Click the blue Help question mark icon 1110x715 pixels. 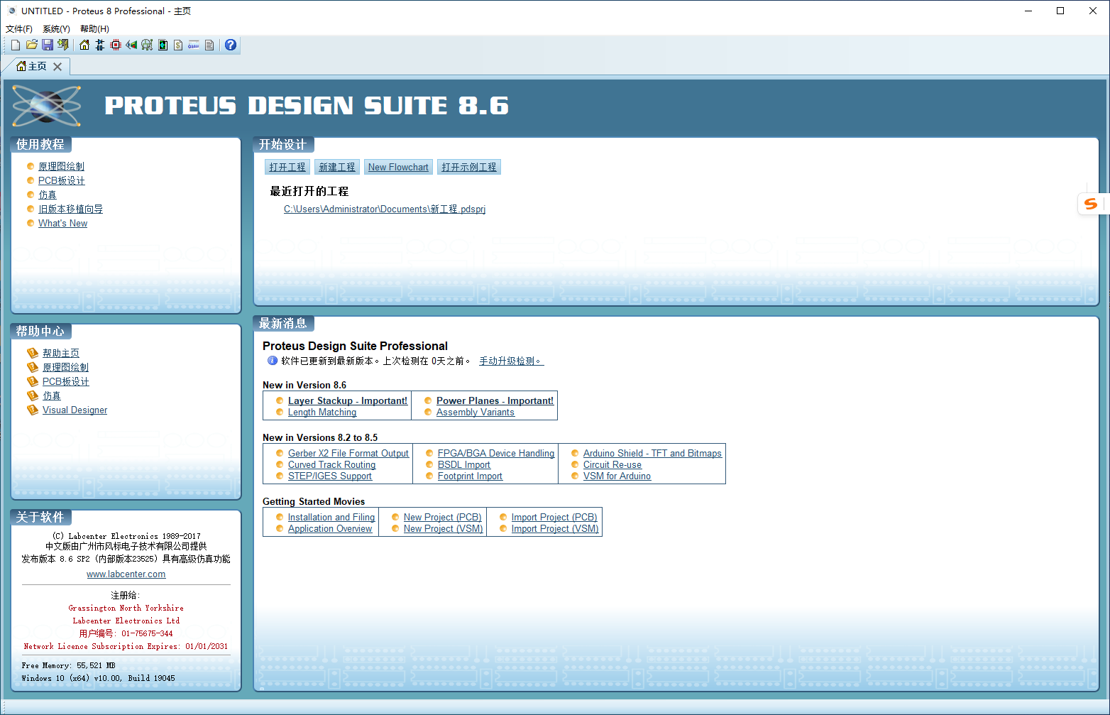pos(231,45)
